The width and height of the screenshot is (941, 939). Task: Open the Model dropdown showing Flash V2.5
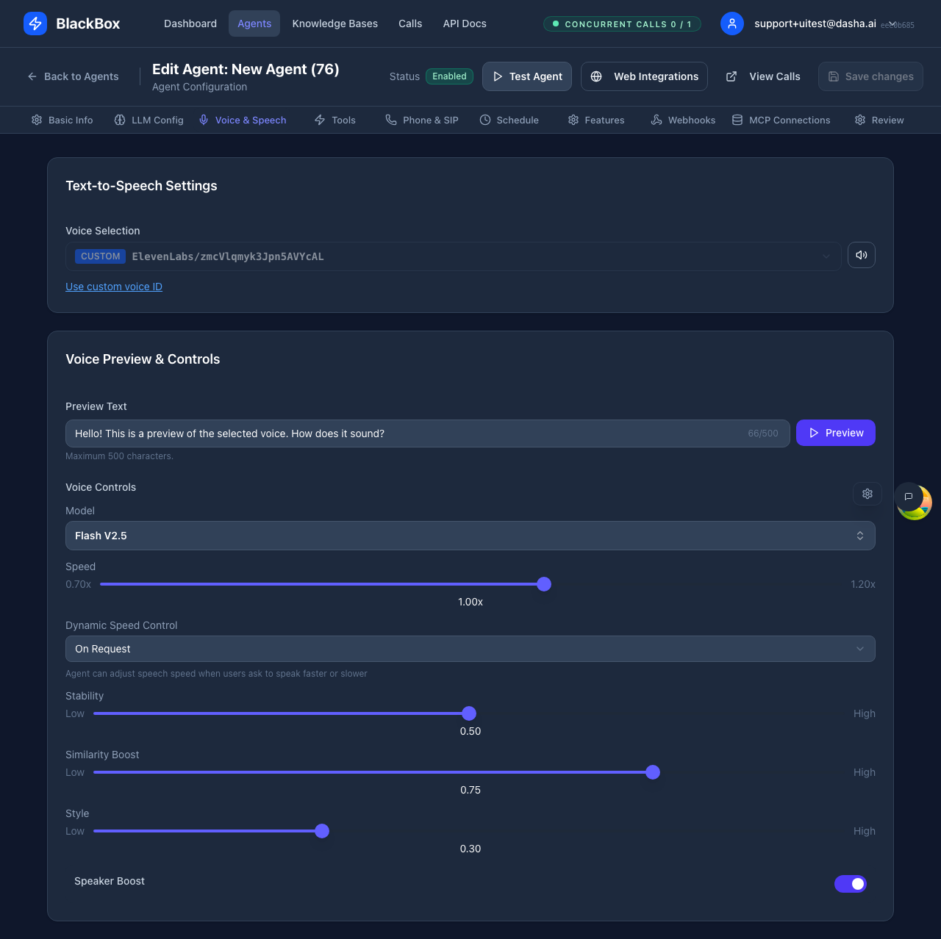click(x=470, y=536)
